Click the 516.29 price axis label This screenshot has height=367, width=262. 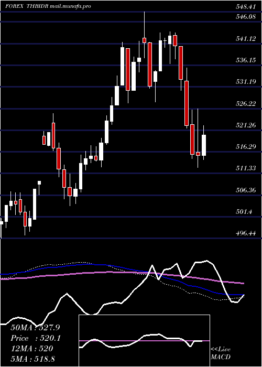(246, 146)
